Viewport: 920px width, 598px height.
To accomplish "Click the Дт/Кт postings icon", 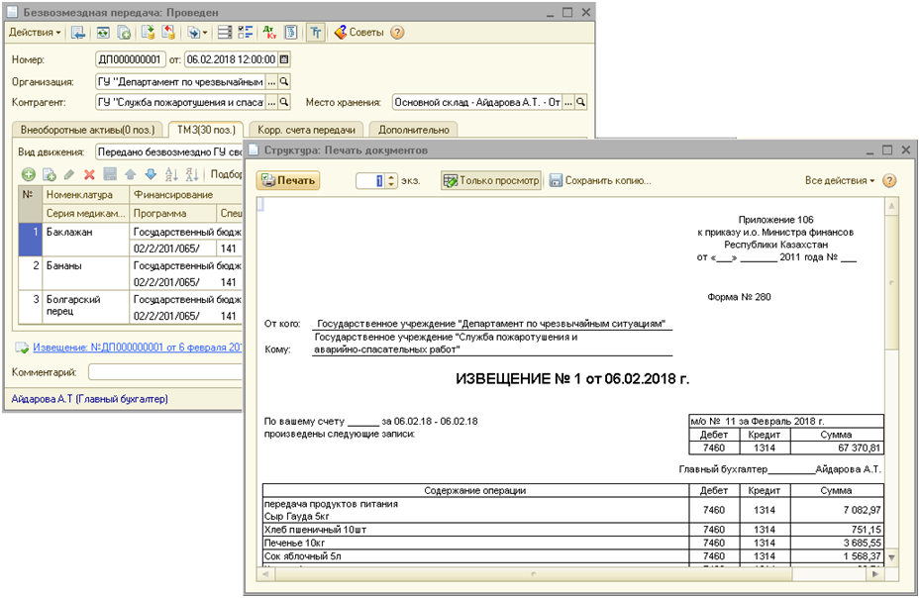I will click(270, 32).
